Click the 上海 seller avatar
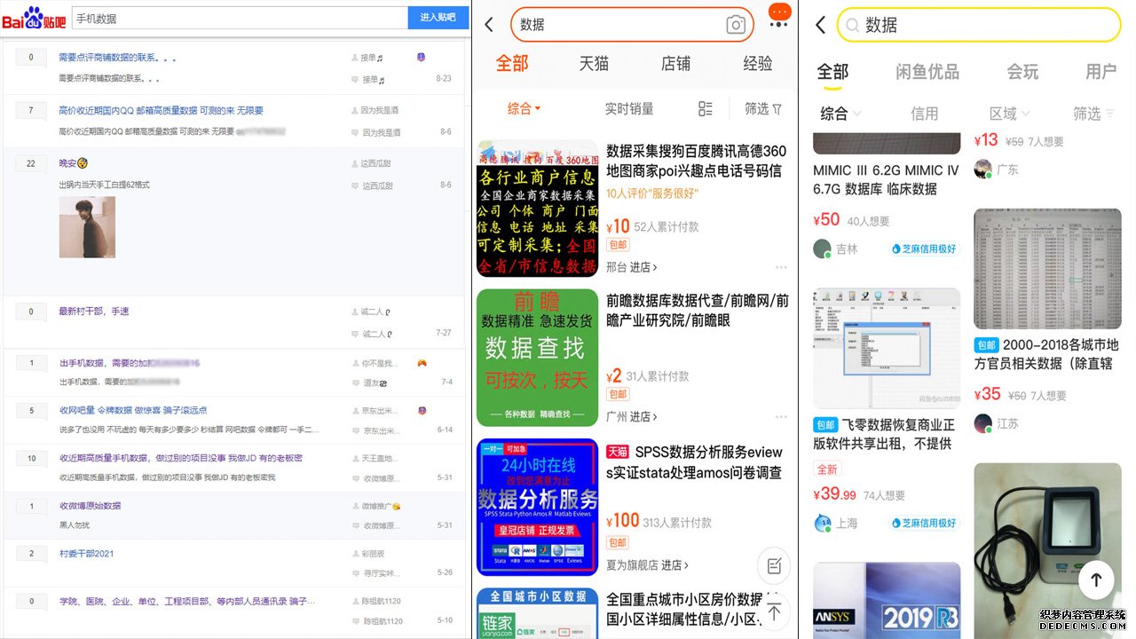1136x639 pixels. coord(822,523)
